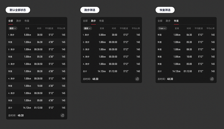Select the 5.00km 跑步 row in the 默认全部状态 panel
224x129 pixels.
pyautogui.click(x=36, y=35)
